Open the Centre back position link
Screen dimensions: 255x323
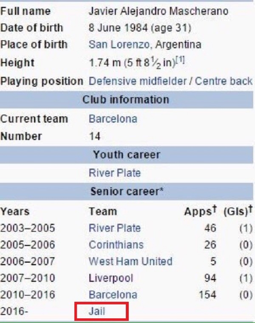tap(224, 81)
